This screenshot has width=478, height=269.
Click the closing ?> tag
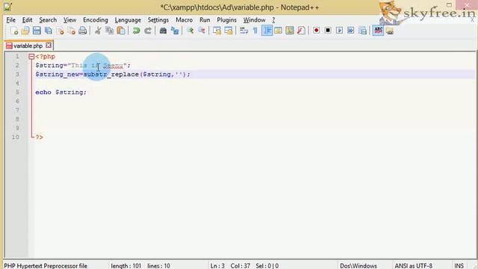40,137
